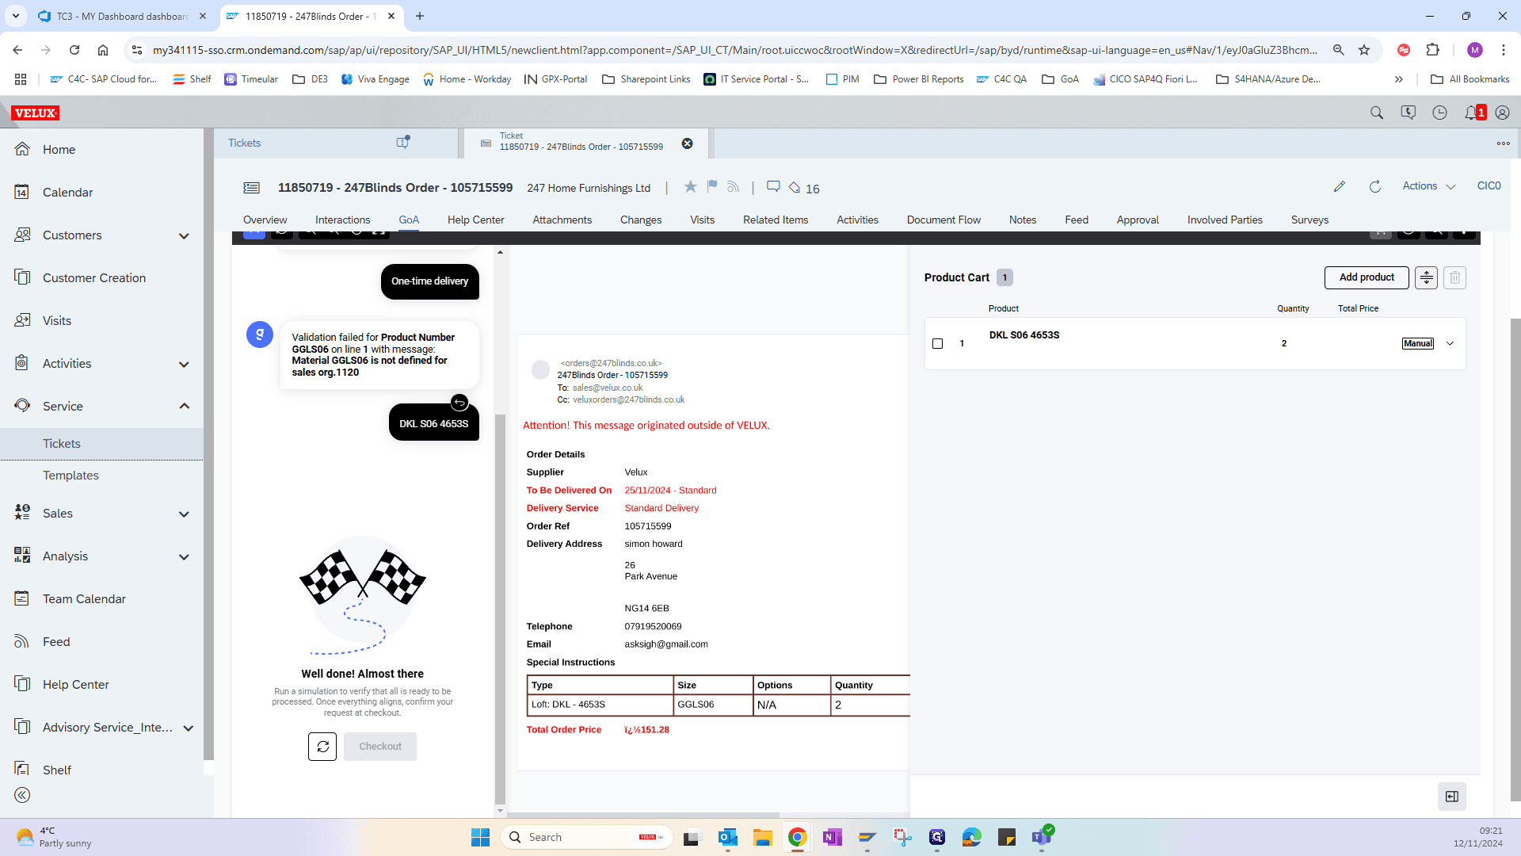Open the notifications bell icon
The height and width of the screenshot is (856, 1521).
pos(1470,113)
